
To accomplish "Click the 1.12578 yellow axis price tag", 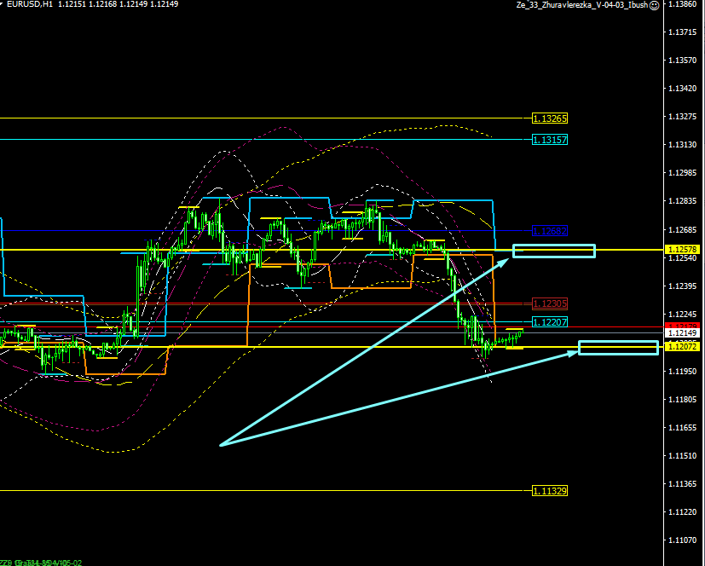I will (x=683, y=249).
